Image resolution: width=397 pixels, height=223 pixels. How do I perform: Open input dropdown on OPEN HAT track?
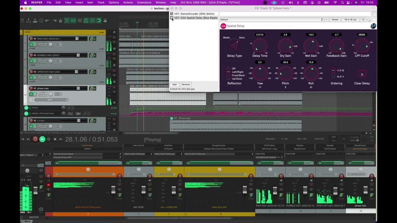click(x=58, y=77)
